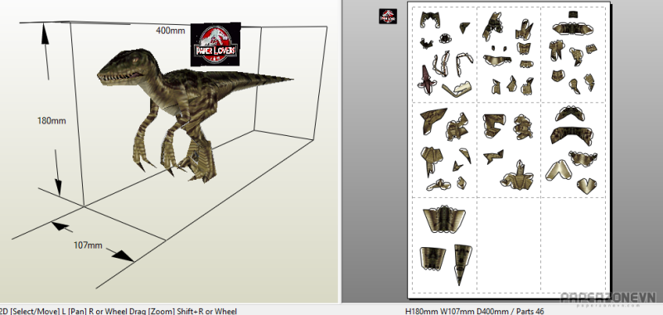Screen dimensions: 663x315
Task: Pick the large fan-shaped part on bottom-left page
Action: coord(444,219)
